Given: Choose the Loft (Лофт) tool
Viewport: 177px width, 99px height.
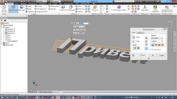Looking at the screenshot, I should 28,9.
